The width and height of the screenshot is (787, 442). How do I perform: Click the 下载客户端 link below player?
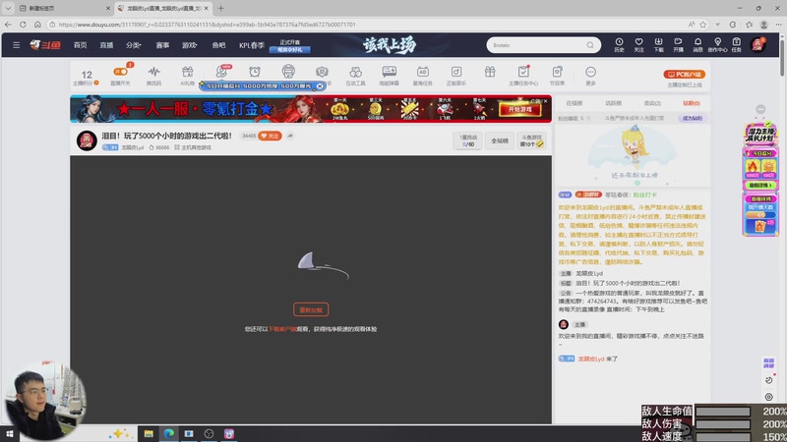point(282,329)
